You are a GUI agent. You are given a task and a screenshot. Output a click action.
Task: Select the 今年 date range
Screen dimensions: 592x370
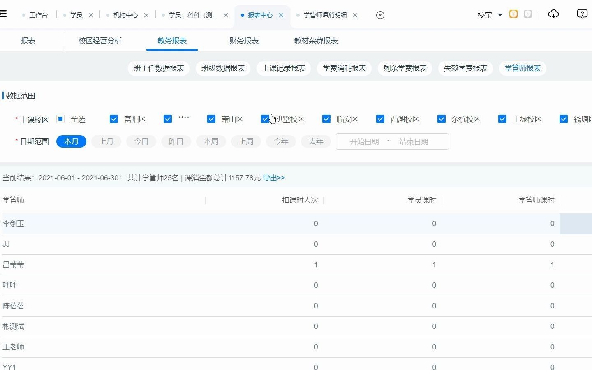(281, 141)
